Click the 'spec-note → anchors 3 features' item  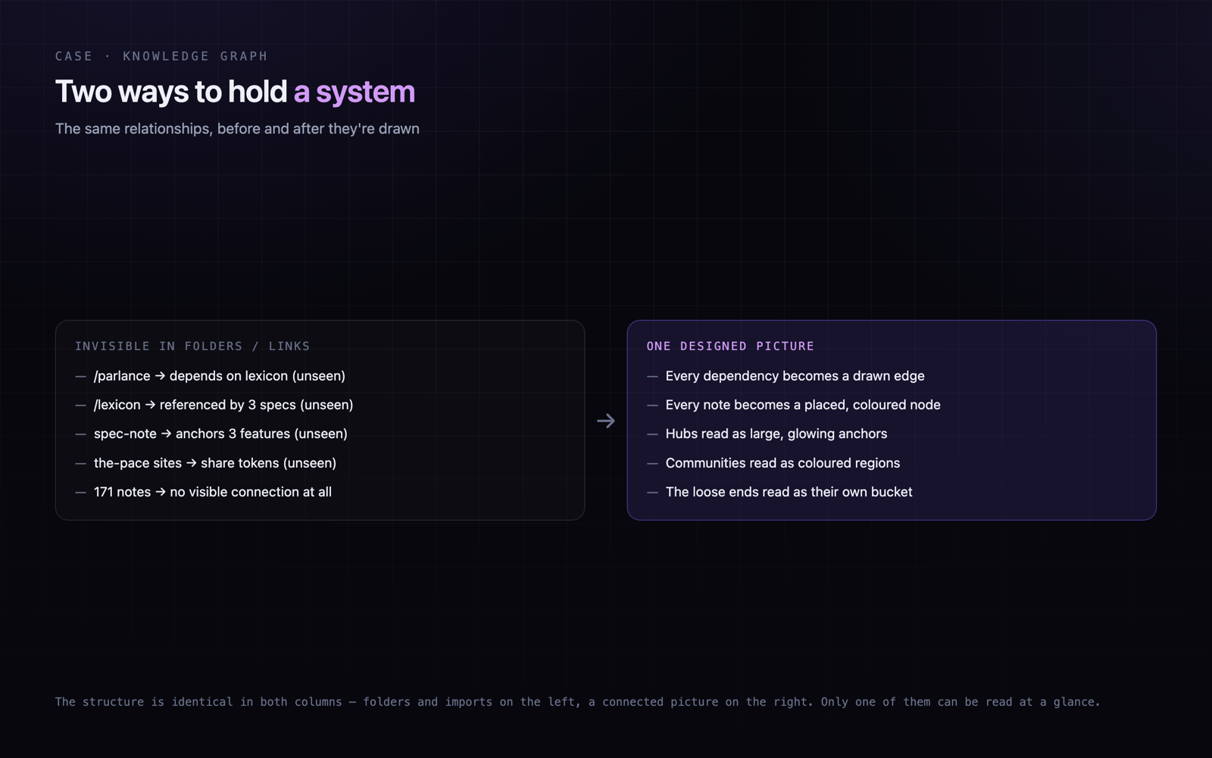220,434
